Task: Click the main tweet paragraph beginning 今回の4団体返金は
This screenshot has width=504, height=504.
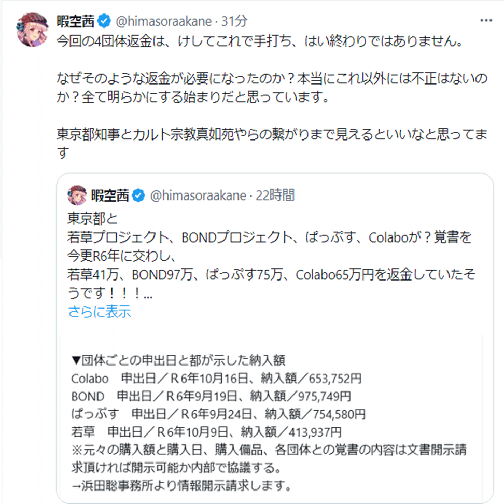Action: (x=259, y=42)
